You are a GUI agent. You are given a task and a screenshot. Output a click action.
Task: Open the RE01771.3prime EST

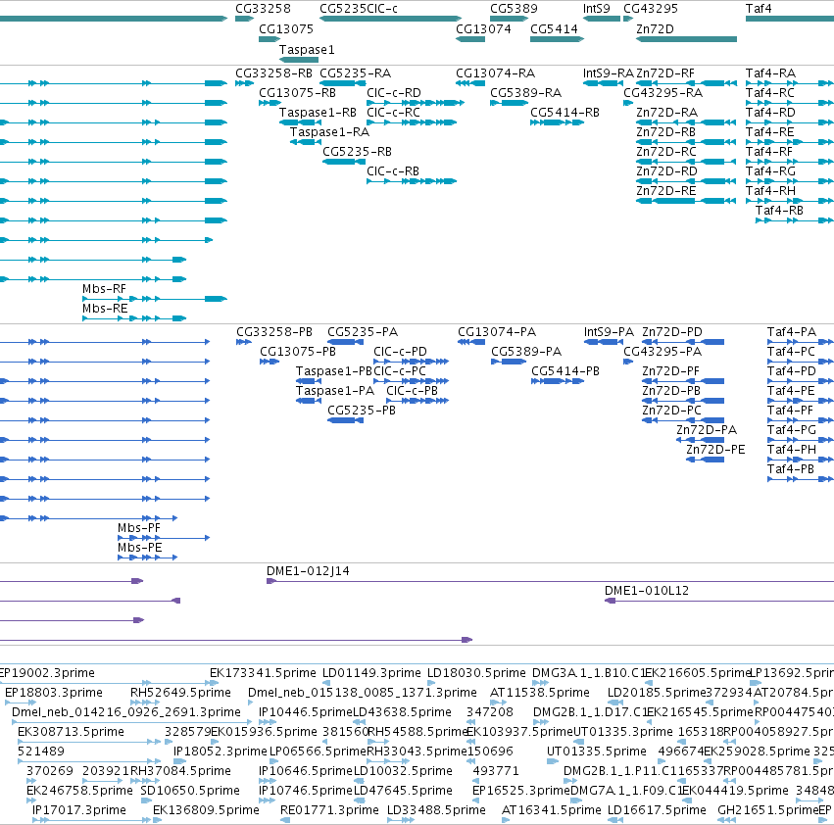coord(285,820)
